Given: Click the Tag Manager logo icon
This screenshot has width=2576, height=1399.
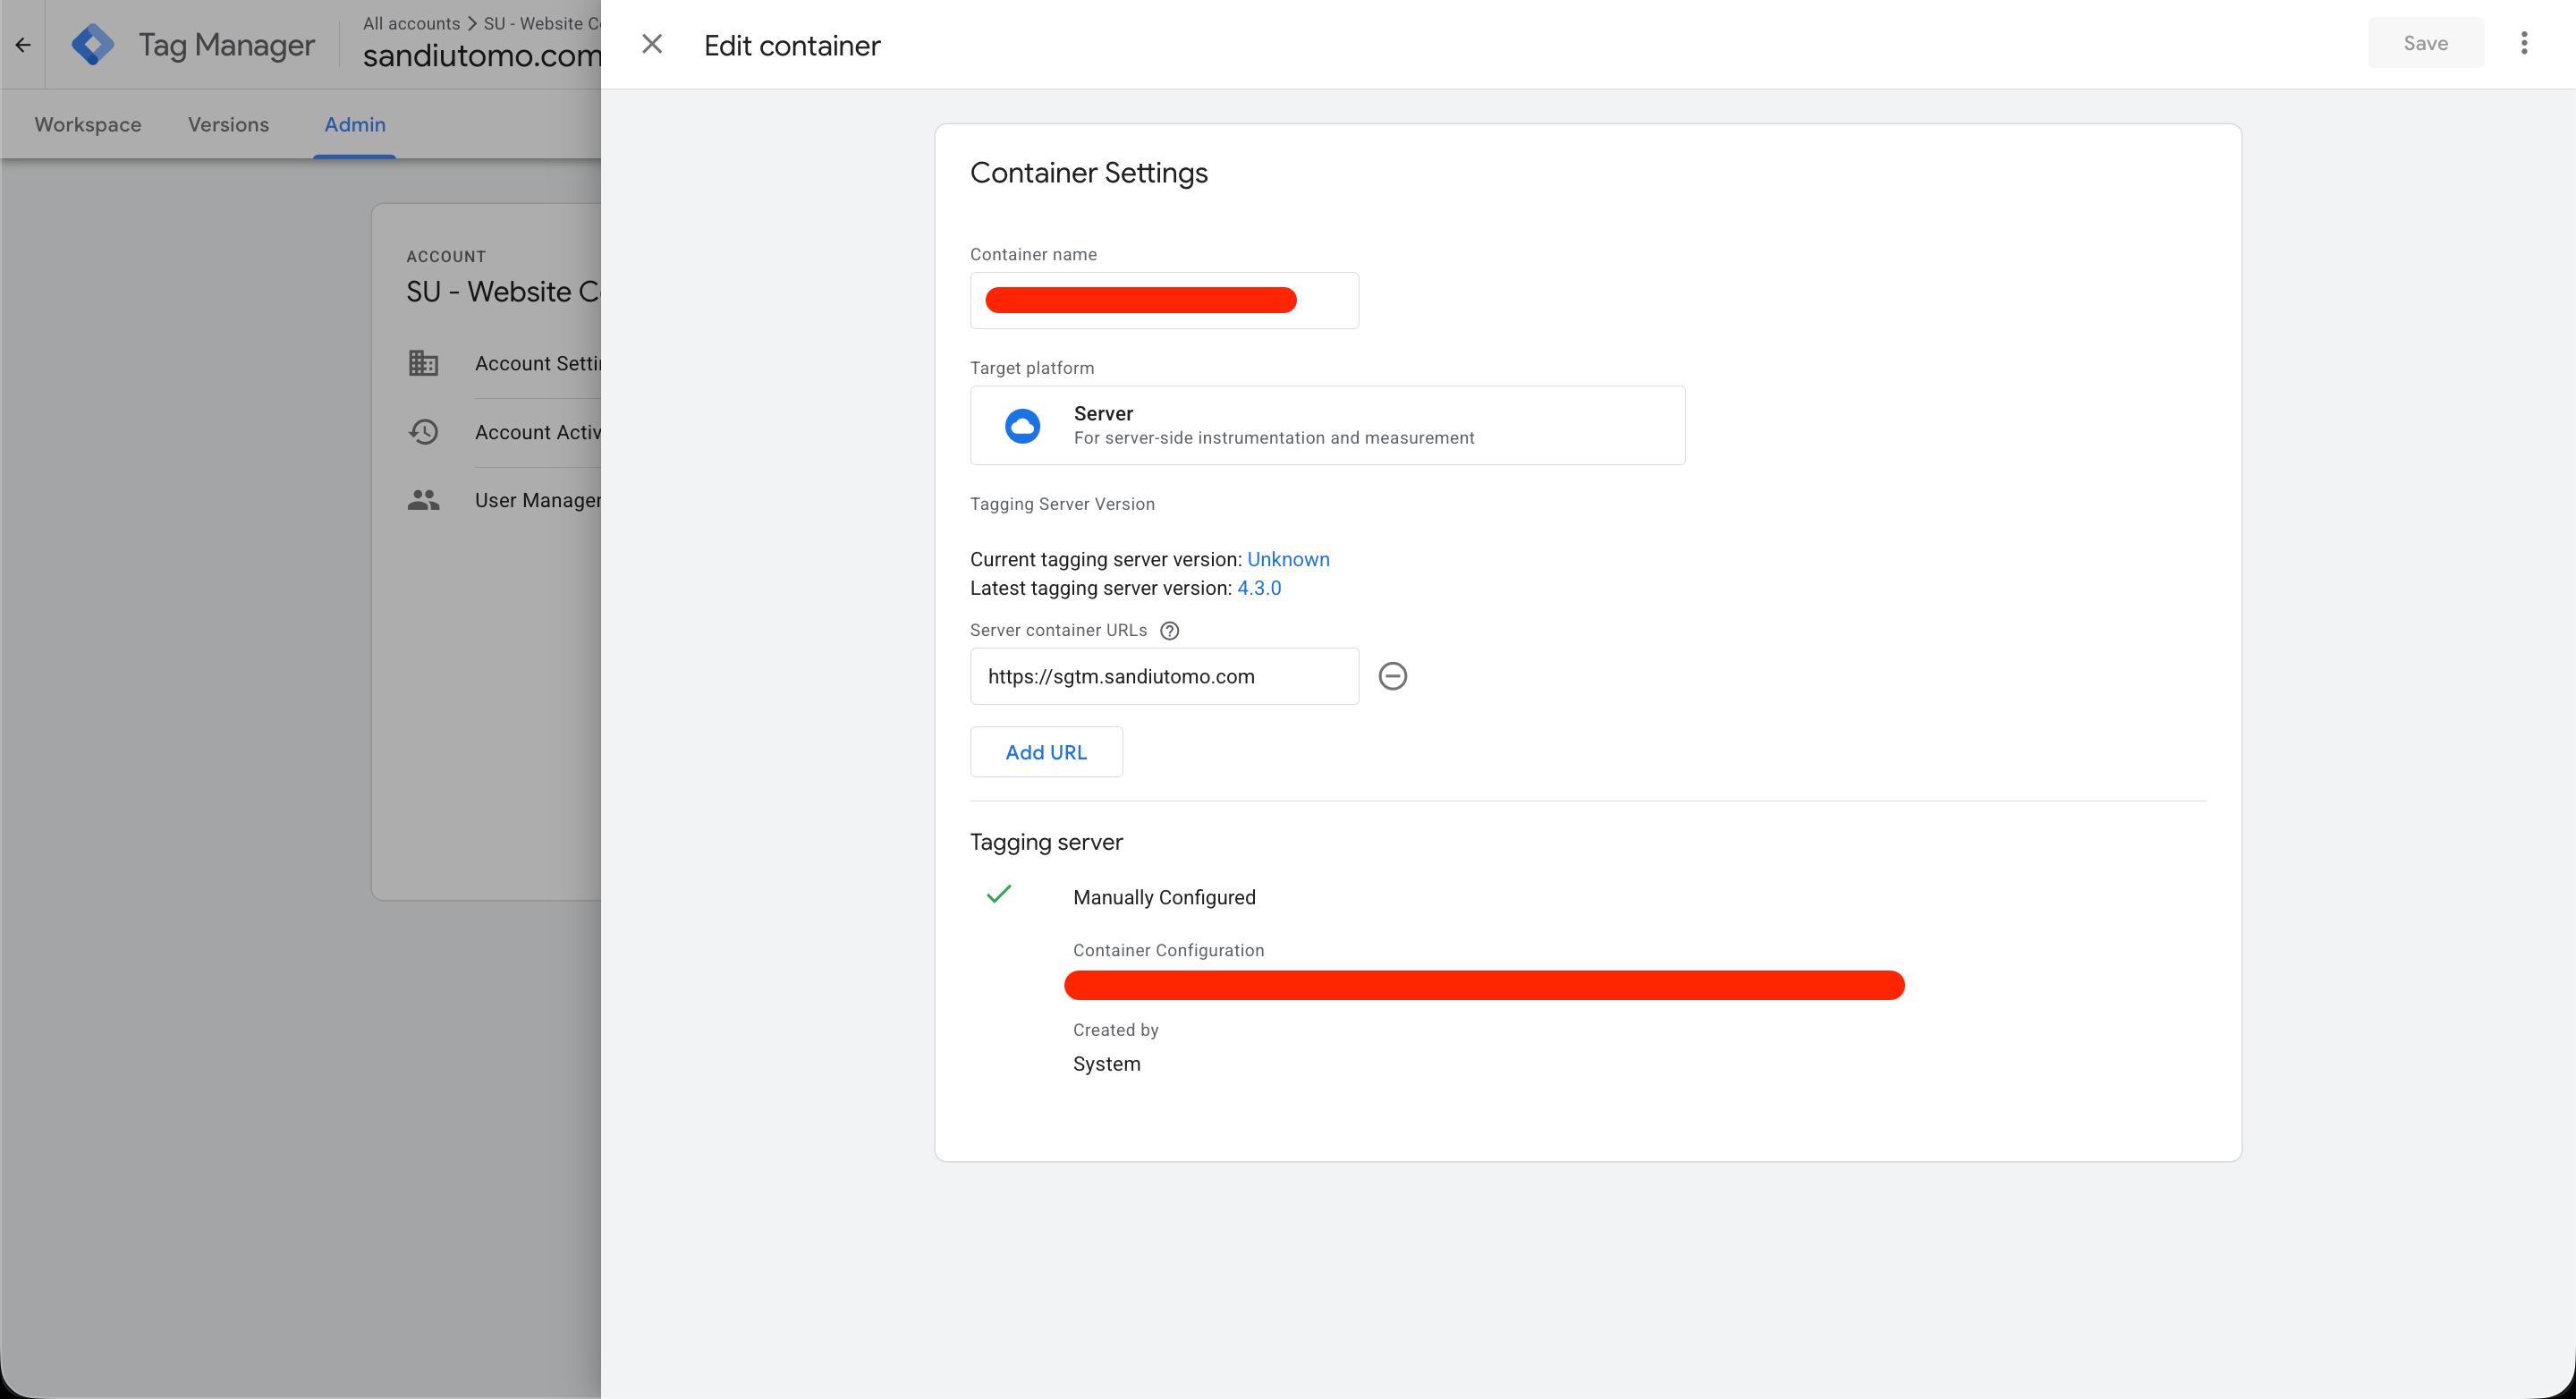Looking at the screenshot, I should click(93, 45).
